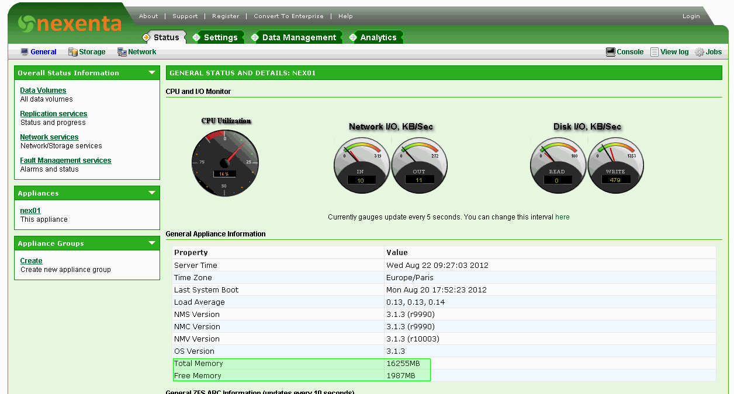This screenshot has width=734, height=394.
Task: Switch to the Data Management tab
Action: click(299, 37)
